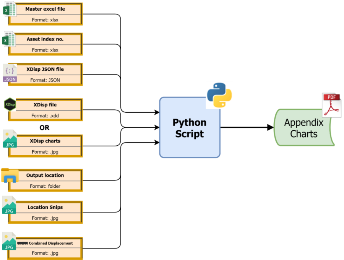Click the XDisp file box title
This screenshot has width=344, height=260.
45,105
